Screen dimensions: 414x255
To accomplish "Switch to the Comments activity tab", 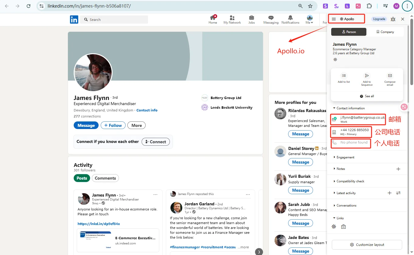I will click(x=105, y=178).
